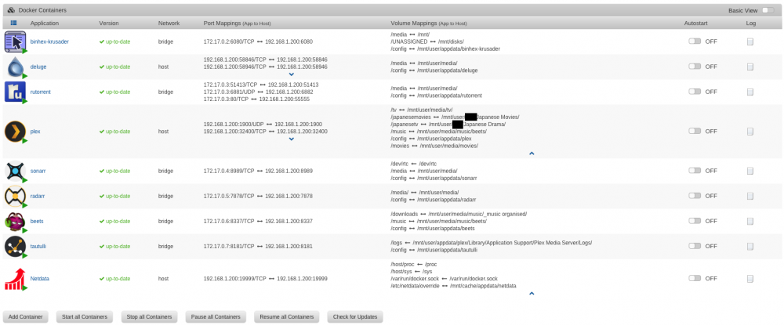This screenshot has width=784, height=325.
Task: Open log for beets container
Action: (x=750, y=221)
